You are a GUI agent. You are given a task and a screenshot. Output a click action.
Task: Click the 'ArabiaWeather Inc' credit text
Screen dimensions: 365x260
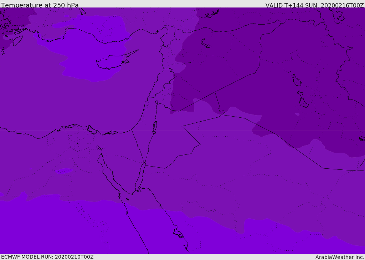pyautogui.click(x=339, y=257)
